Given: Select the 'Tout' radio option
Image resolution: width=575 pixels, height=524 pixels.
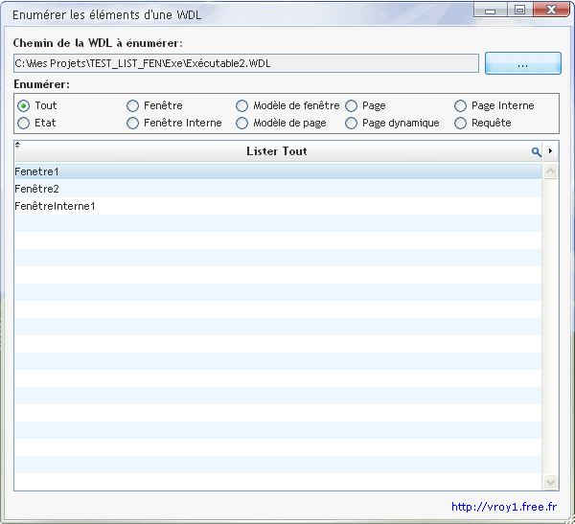Looking at the screenshot, I should coord(24,105).
